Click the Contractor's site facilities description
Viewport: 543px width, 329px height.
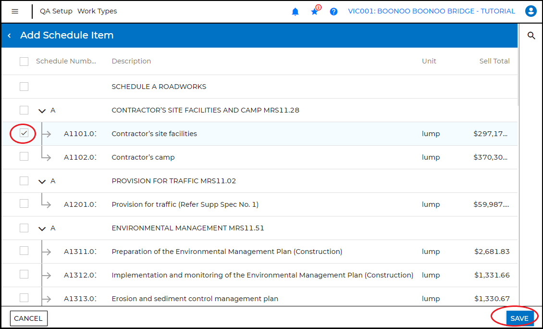(154, 133)
